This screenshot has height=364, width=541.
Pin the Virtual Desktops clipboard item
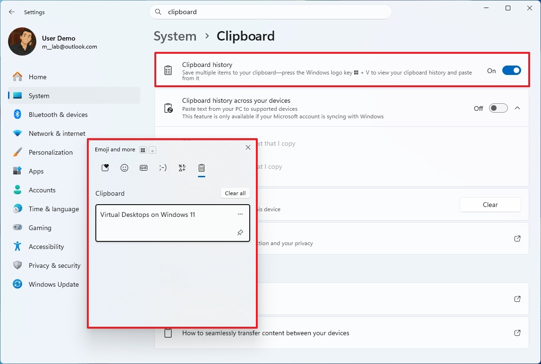240,232
